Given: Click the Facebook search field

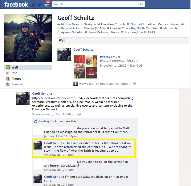Looking at the screenshot, I should (x=95, y=4).
